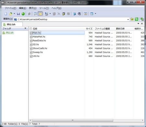Screen dimensions: 146x127
Task: Open the 編集(E) menu
Action: pos(23,8)
